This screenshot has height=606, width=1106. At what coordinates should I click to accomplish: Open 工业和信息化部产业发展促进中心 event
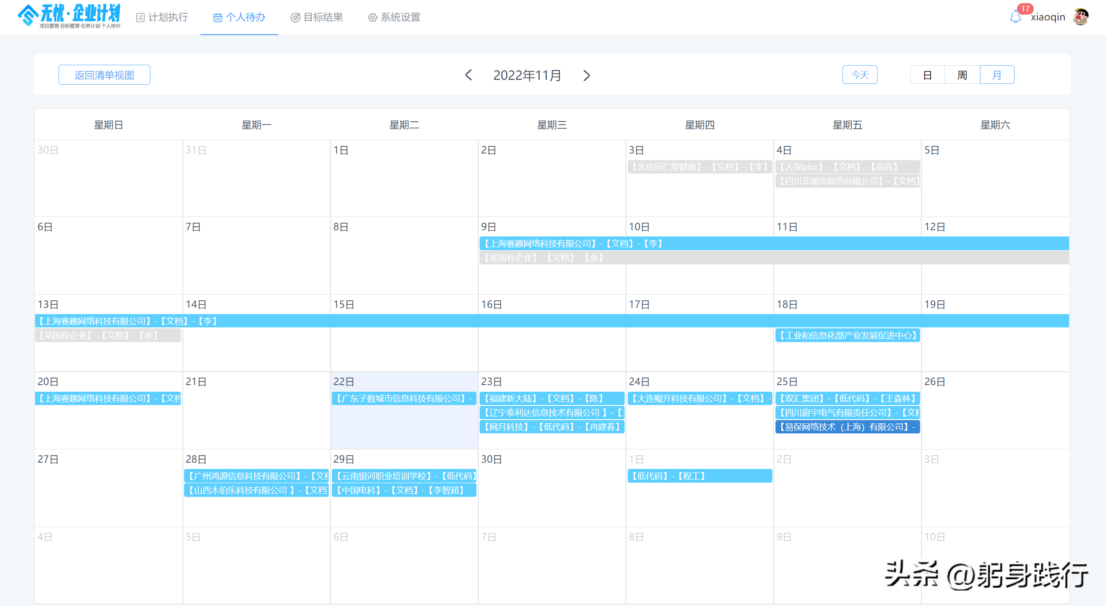point(847,335)
